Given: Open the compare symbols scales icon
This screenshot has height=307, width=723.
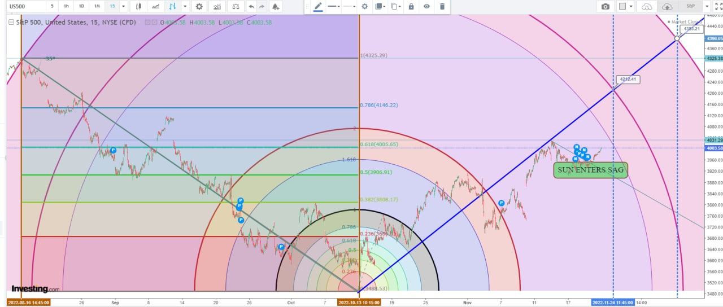Looking at the screenshot, I should (x=236, y=6).
